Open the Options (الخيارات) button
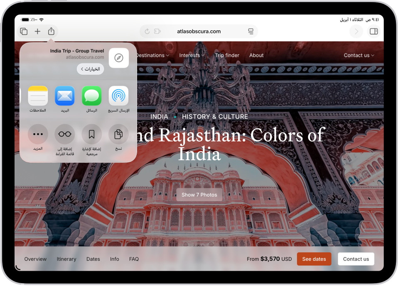The image size is (398, 286). [91, 69]
